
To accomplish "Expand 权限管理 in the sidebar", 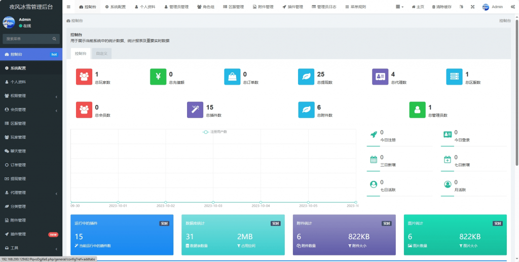I will tap(31, 96).
